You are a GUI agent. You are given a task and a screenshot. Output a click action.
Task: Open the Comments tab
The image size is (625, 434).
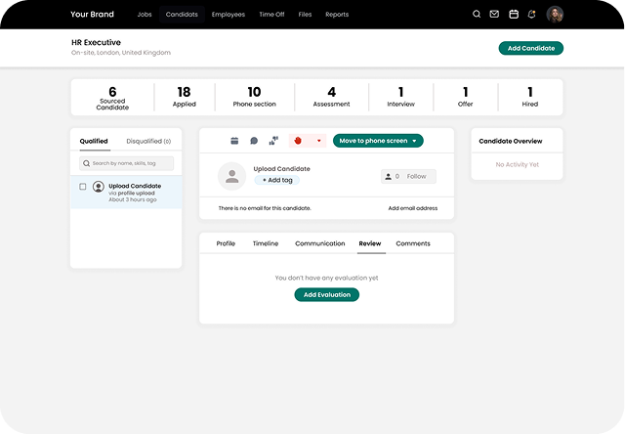(413, 243)
